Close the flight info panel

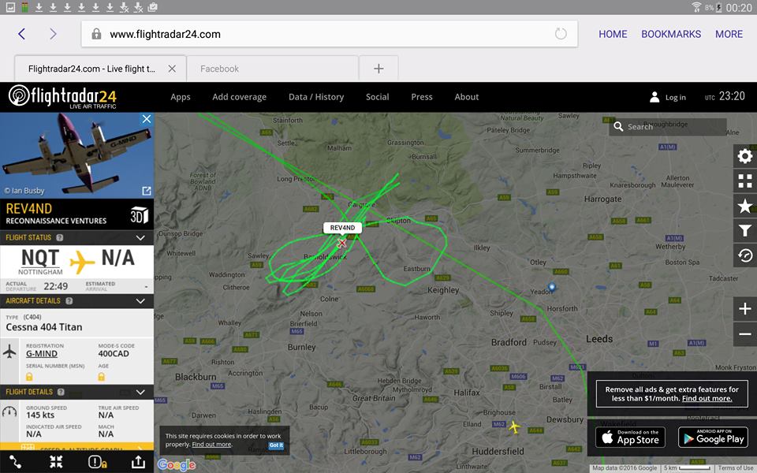click(146, 119)
